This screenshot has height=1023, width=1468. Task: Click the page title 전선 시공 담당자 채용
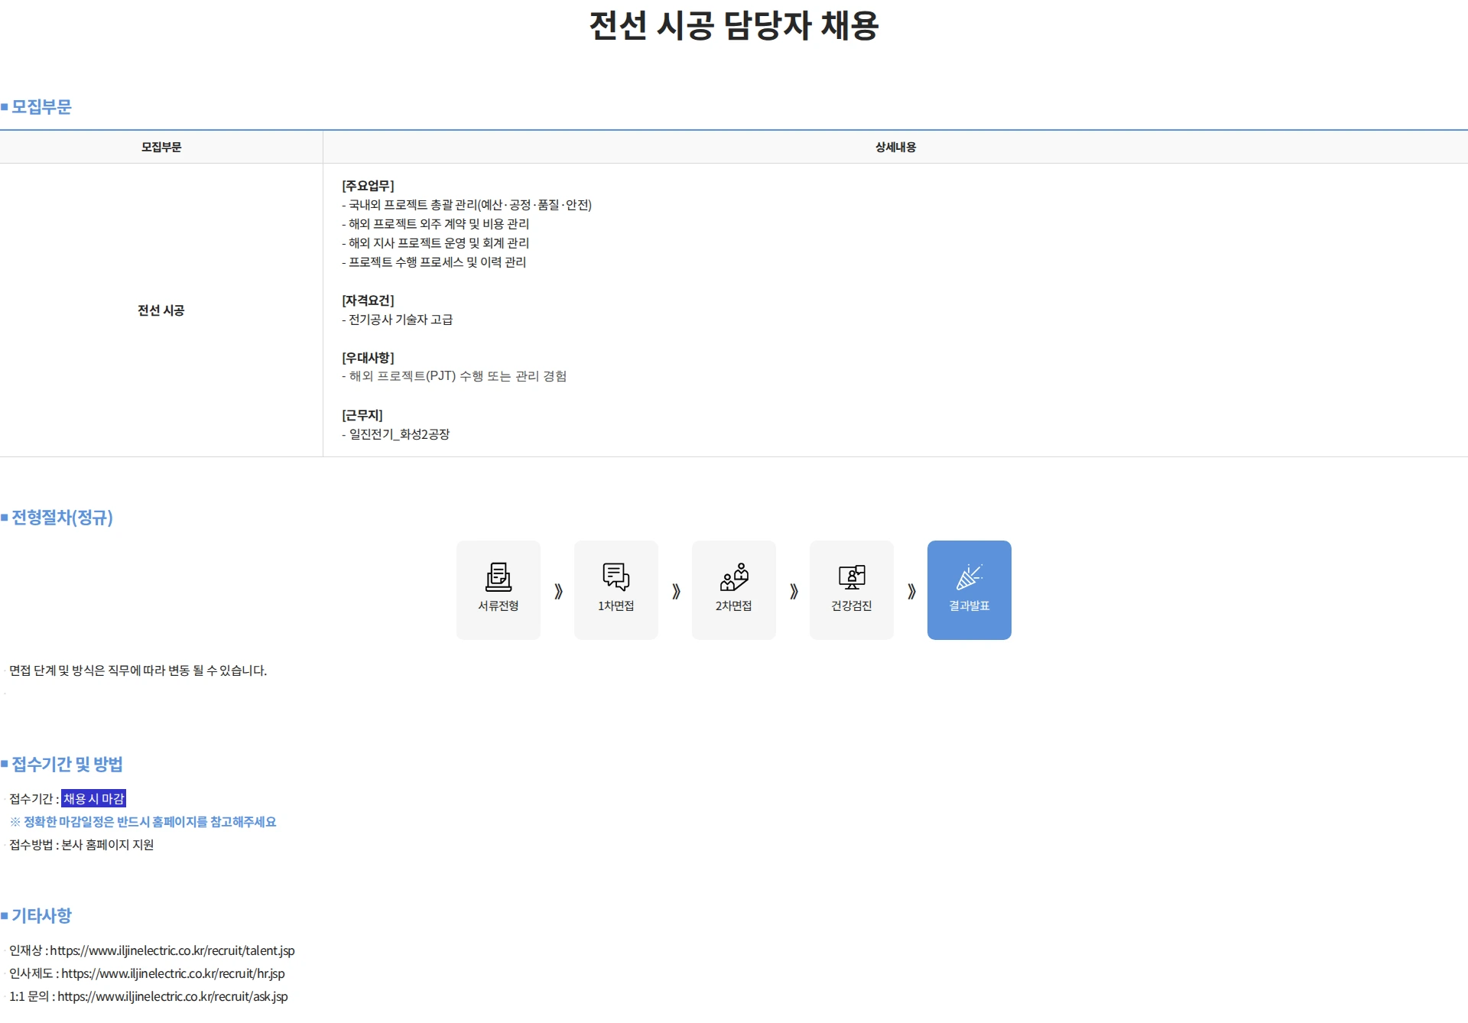(x=734, y=25)
